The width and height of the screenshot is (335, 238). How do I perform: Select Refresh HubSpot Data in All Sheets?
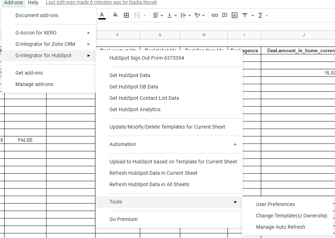pos(169,184)
